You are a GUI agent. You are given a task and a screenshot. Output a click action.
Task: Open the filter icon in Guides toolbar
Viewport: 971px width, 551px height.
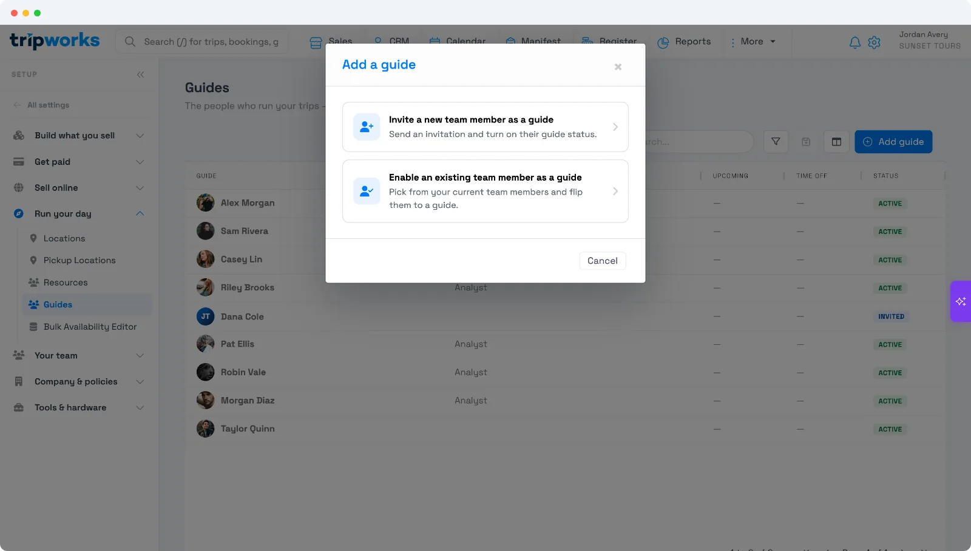pos(776,142)
